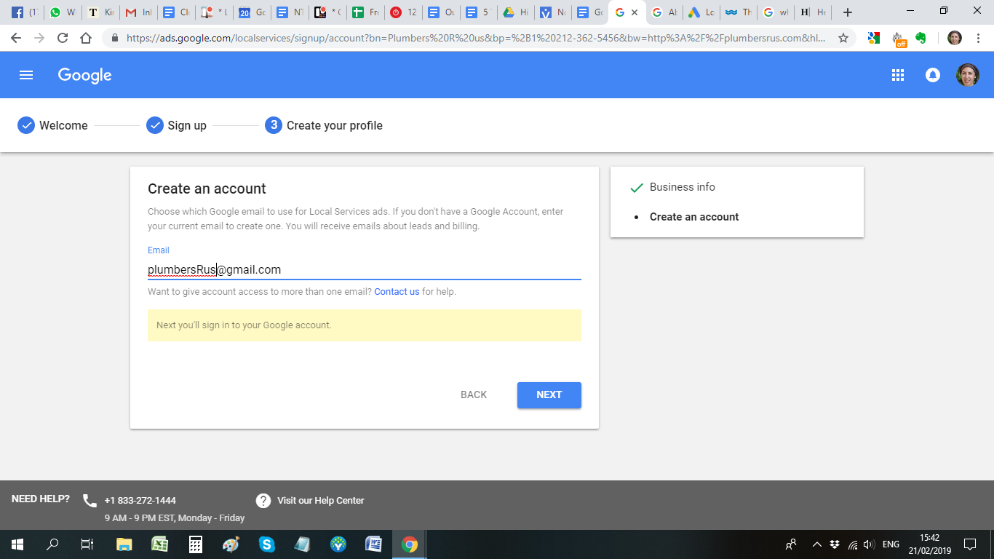Open the Wi-Fi network tray icon
Screen dimensions: 994x559
pyautogui.click(x=852, y=544)
